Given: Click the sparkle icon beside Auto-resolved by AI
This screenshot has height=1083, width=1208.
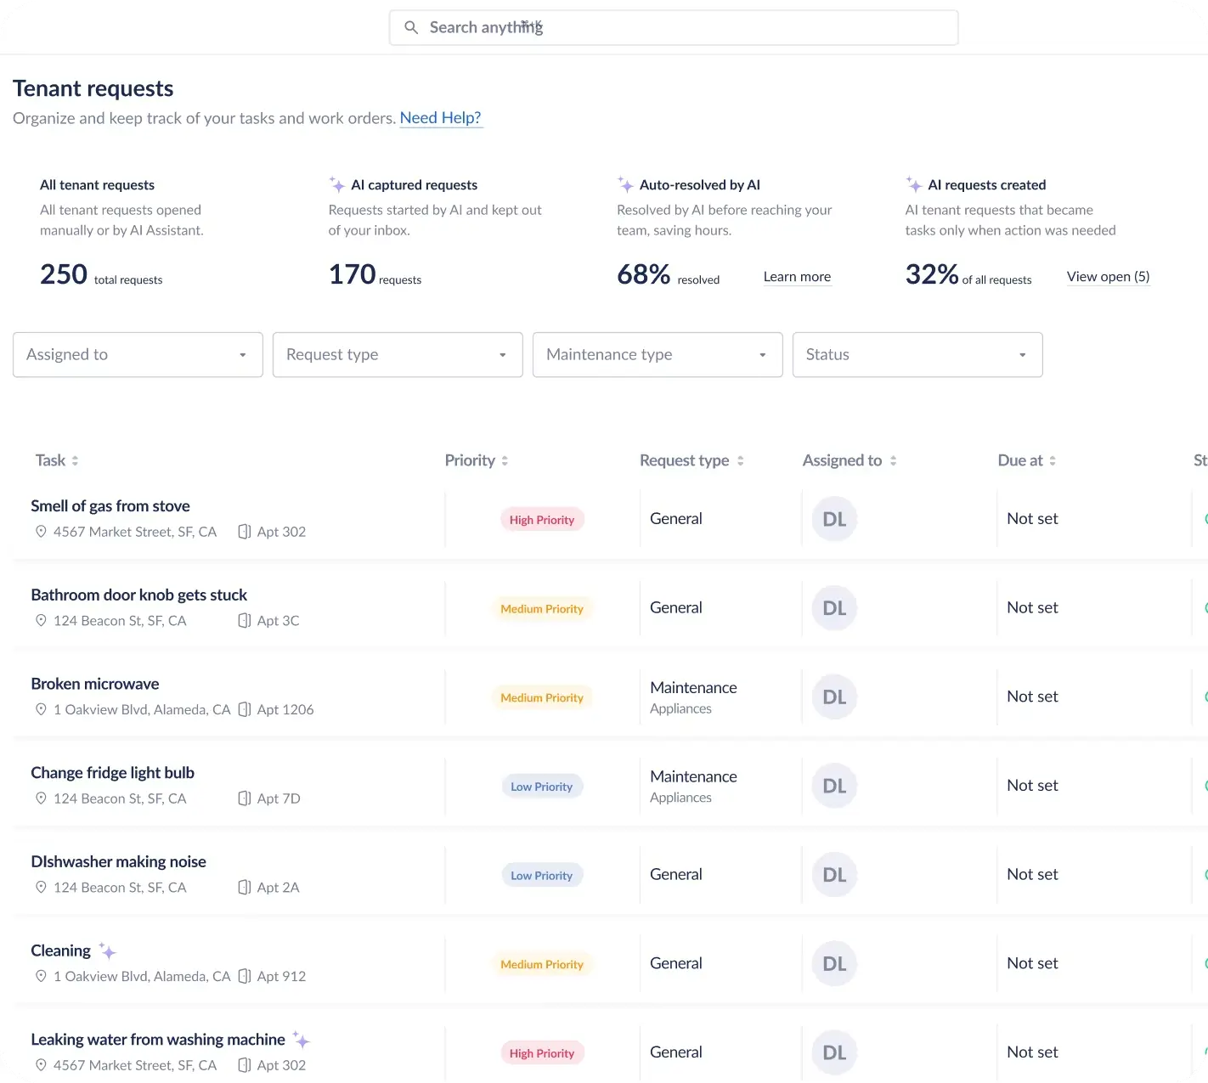Looking at the screenshot, I should (x=625, y=184).
